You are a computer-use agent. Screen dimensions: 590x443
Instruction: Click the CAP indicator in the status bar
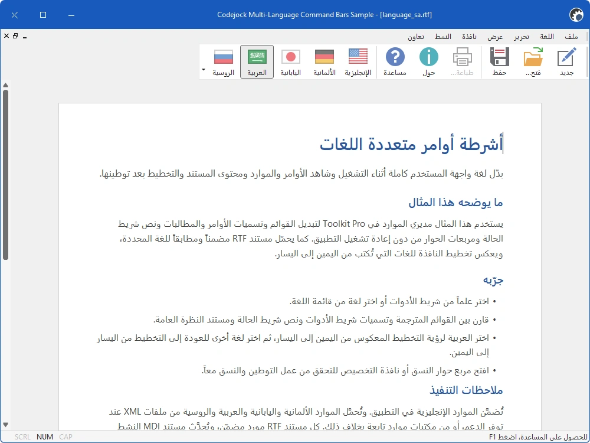[x=66, y=437]
